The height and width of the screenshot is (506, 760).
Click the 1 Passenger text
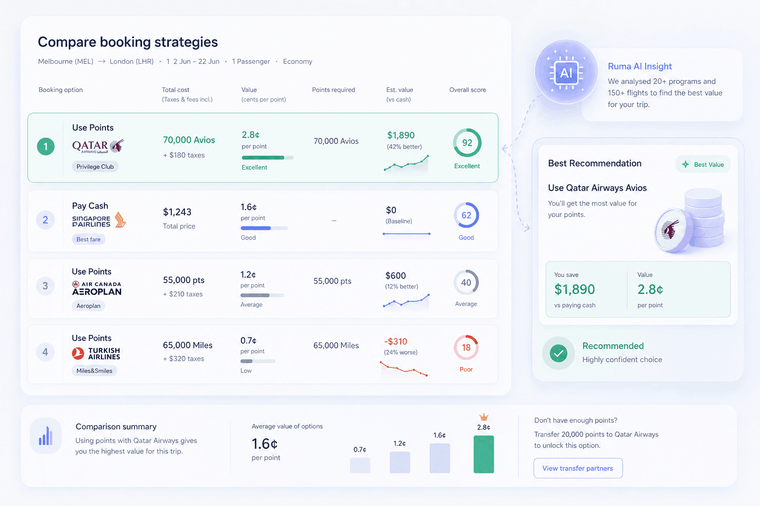[251, 61]
